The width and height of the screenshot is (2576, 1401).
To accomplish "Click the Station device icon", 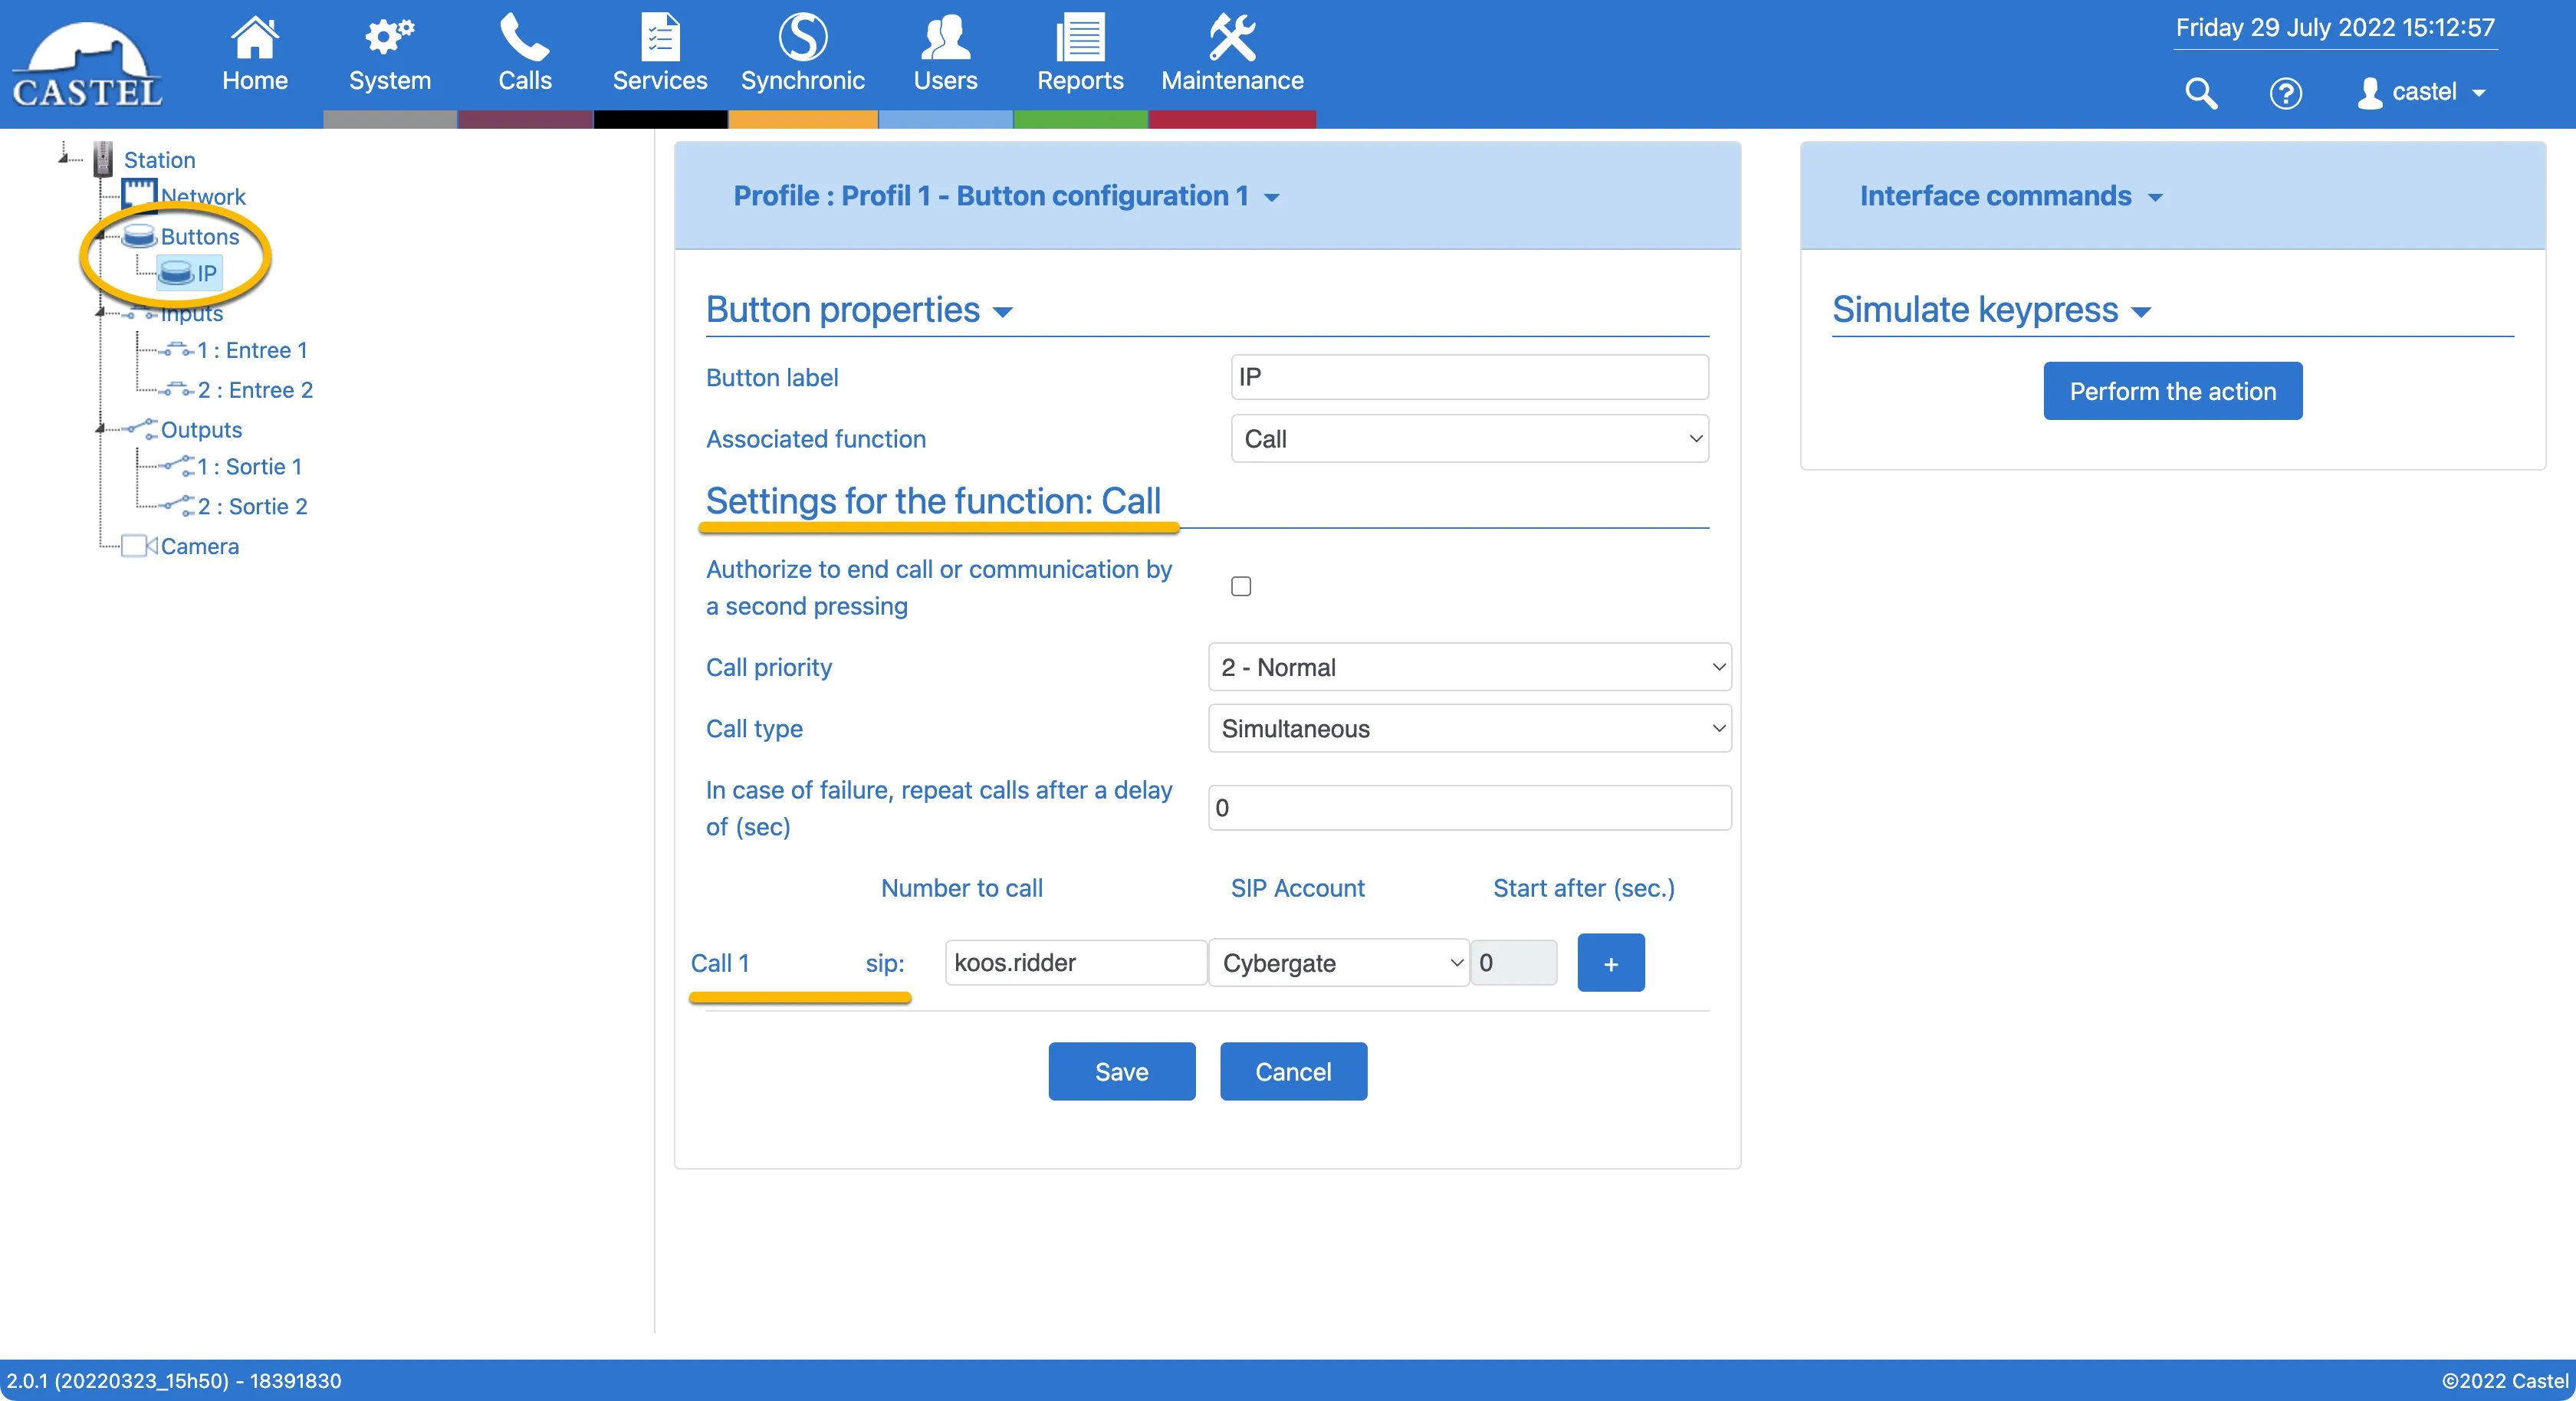I will [103, 159].
